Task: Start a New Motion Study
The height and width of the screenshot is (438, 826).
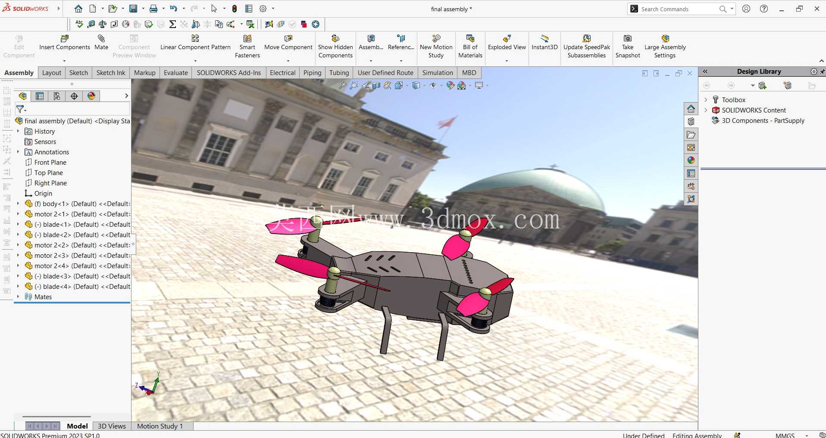Action: click(x=436, y=46)
